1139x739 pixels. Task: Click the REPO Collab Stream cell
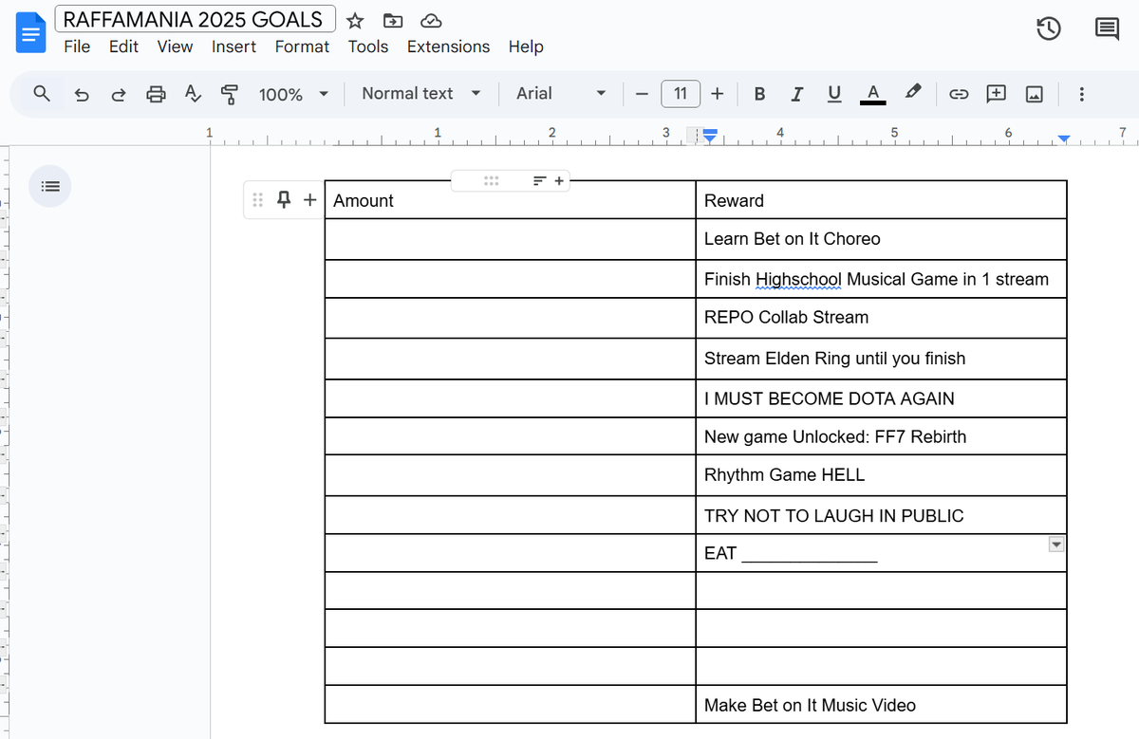tap(881, 318)
